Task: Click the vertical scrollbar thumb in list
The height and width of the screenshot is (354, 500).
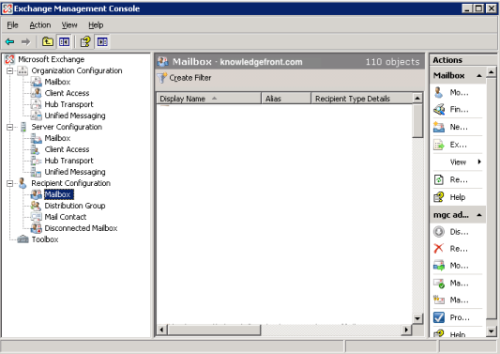Action: [417, 120]
